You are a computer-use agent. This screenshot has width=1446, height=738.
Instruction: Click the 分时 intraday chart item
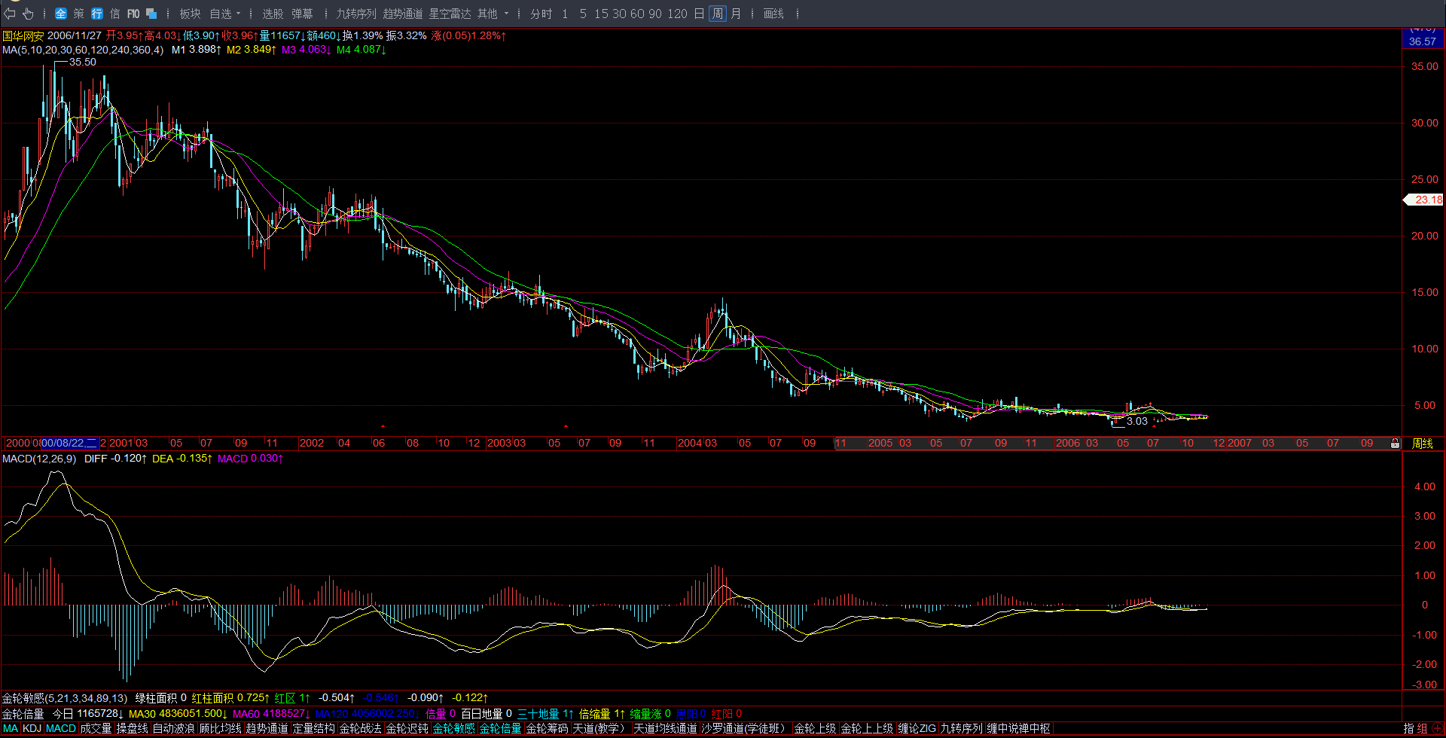pyautogui.click(x=541, y=14)
